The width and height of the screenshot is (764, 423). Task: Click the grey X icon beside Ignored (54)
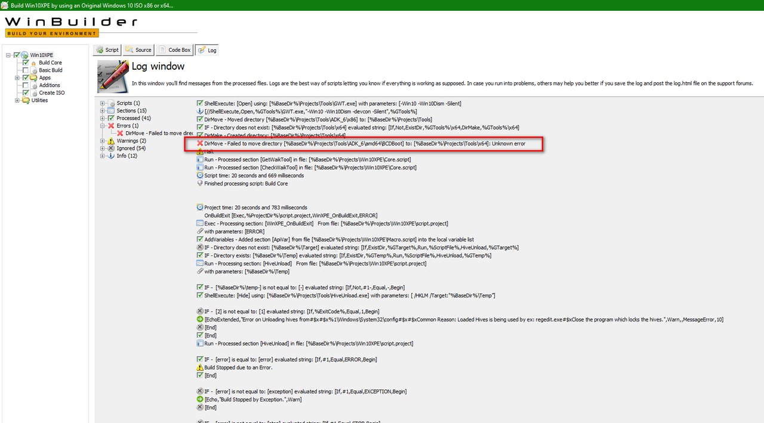[x=112, y=148]
